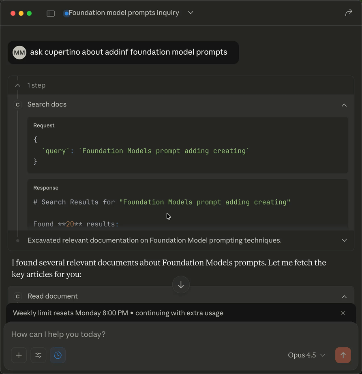This screenshot has width=362, height=374.
Task: Collapse the 1 step section
Action: point(18,85)
